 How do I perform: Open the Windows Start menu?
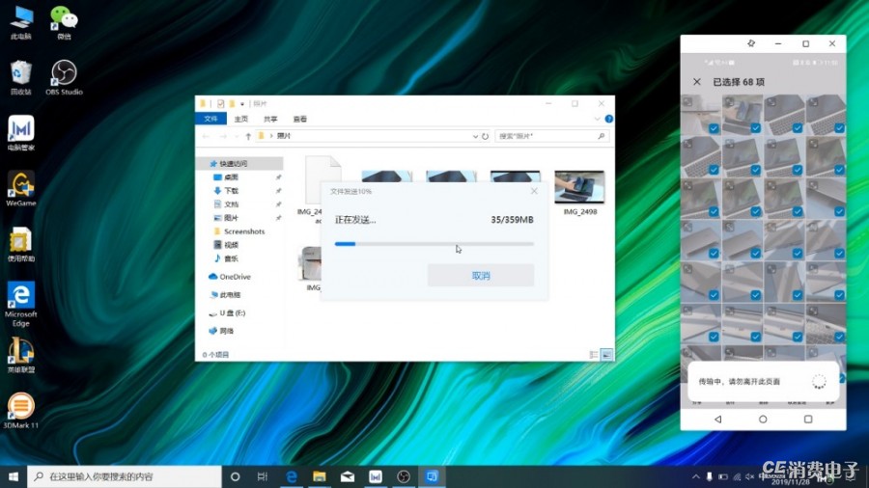pos(14,476)
